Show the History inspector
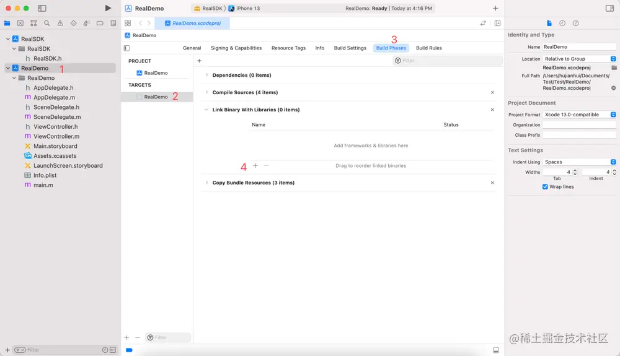This screenshot has height=356, width=620. point(562,24)
